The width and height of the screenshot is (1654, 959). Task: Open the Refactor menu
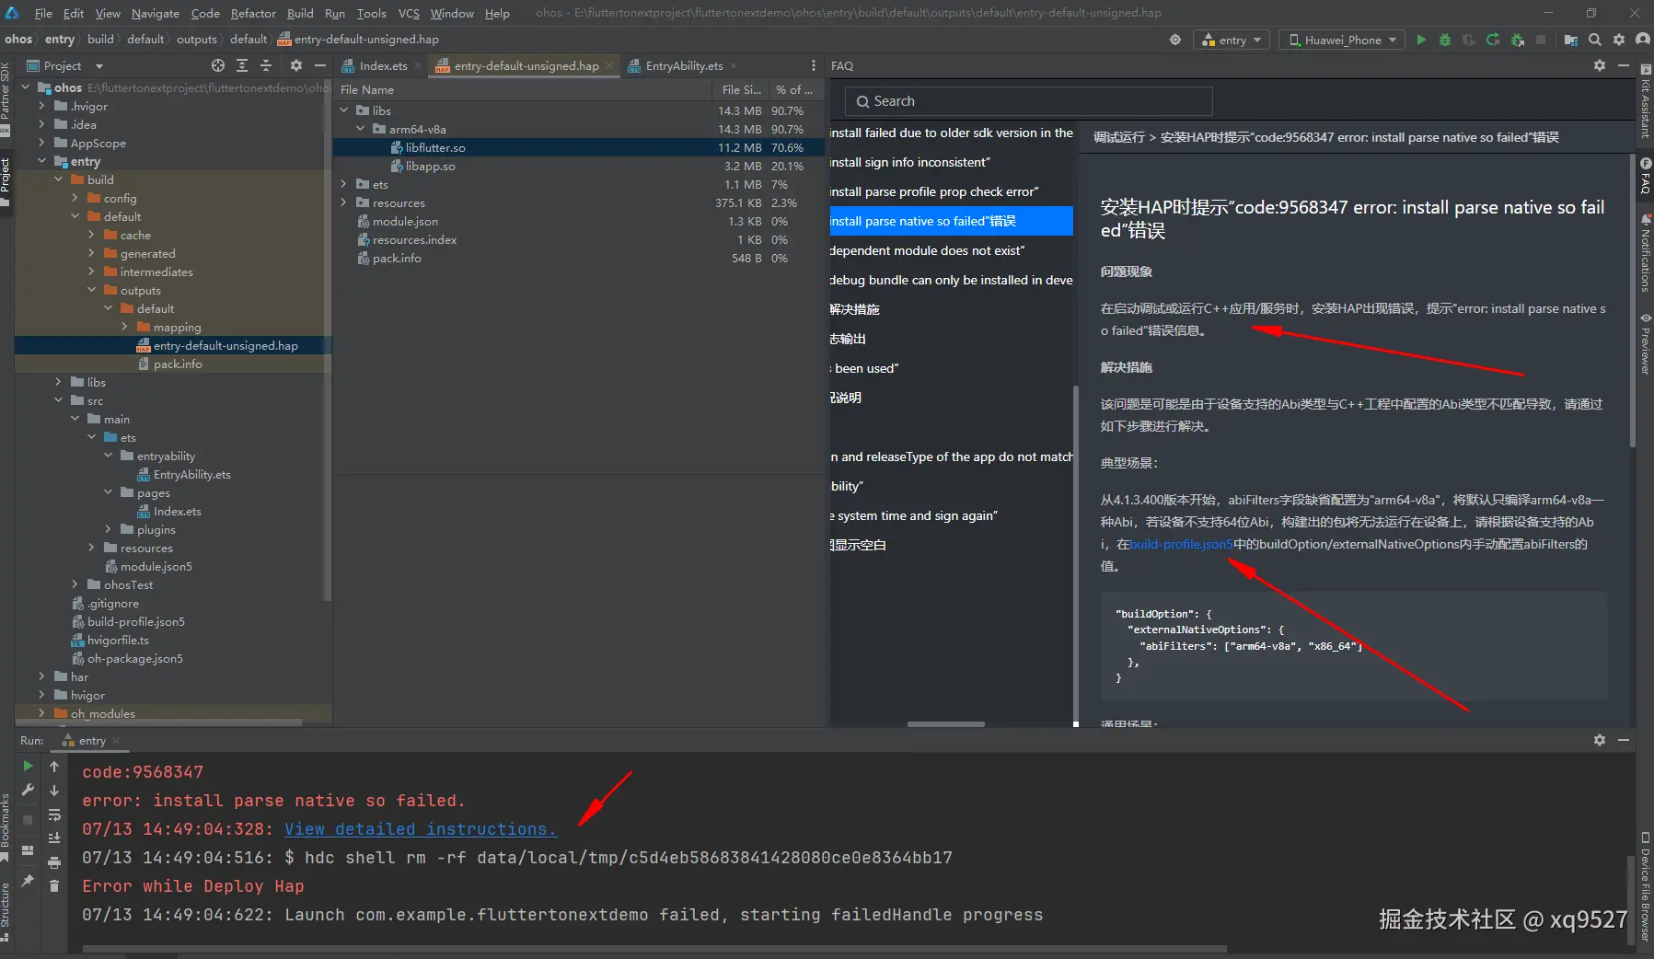(253, 13)
